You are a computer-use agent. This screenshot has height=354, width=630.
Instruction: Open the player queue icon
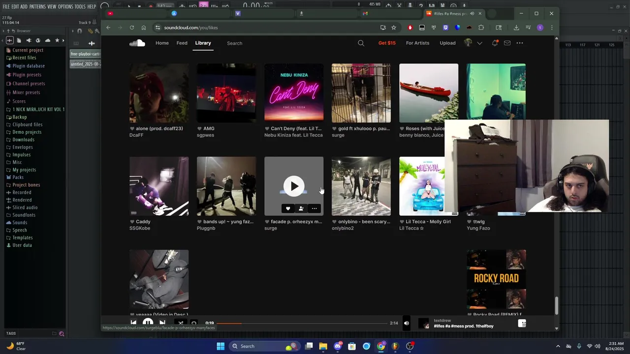point(522,323)
